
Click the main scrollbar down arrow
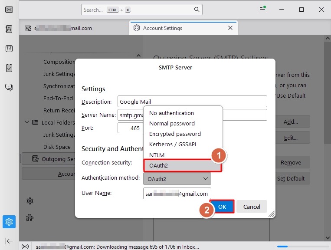(x=328, y=237)
